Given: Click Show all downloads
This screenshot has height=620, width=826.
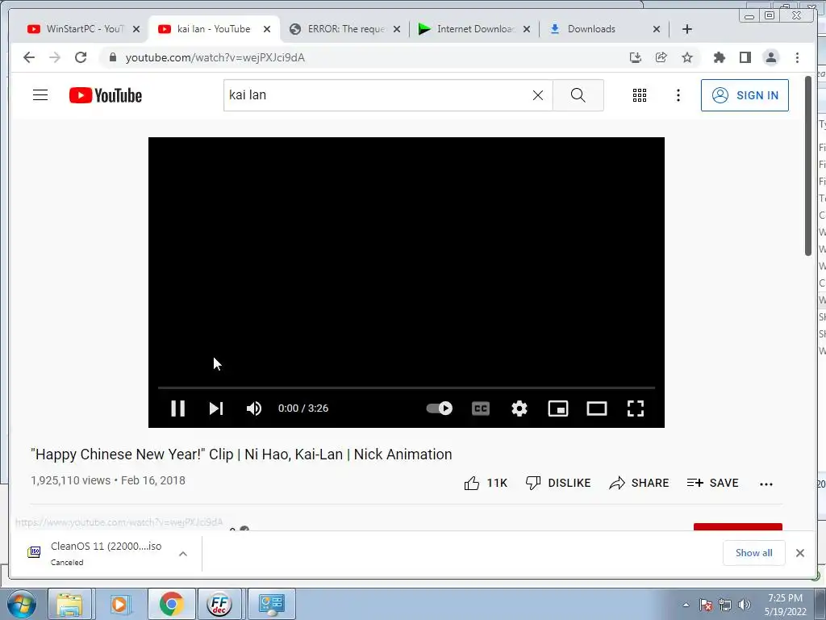Looking at the screenshot, I should click(x=754, y=552).
